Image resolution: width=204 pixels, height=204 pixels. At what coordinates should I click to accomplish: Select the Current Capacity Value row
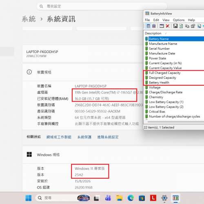174,68
